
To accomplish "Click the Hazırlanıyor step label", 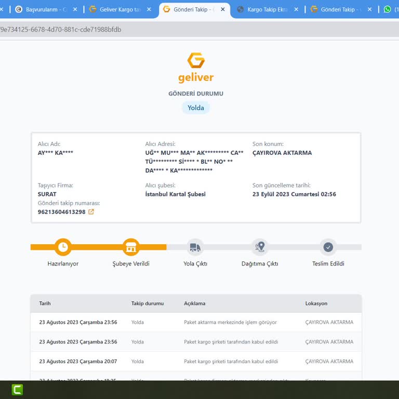I will 63,263.
